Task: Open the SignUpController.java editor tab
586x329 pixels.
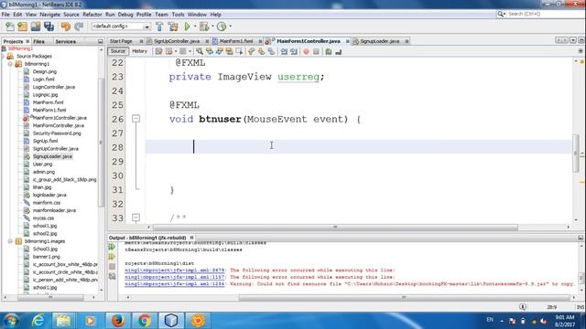Action: point(177,41)
